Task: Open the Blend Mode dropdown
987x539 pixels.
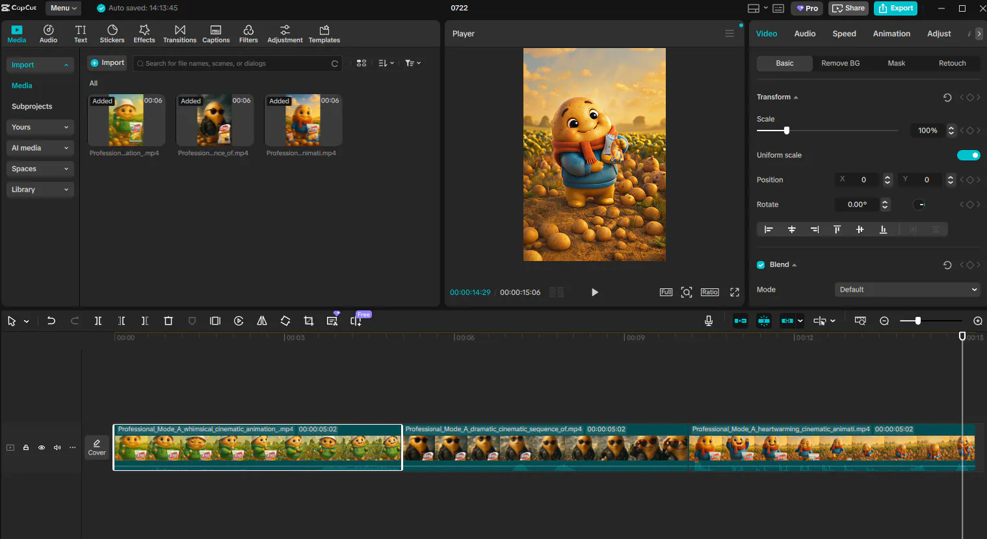Action: click(x=907, y=290)
